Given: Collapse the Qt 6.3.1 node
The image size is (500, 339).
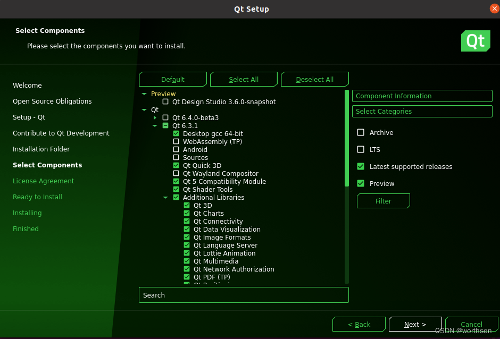Looking at the screenshot, I should pos(155,126).
